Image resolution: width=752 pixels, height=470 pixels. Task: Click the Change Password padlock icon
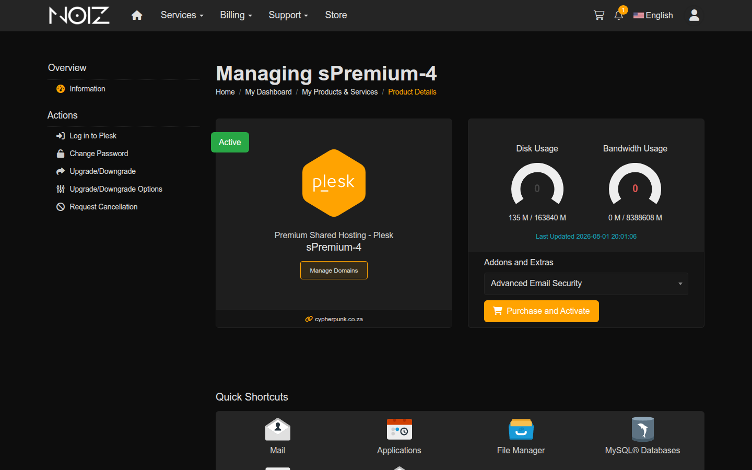pyautogui.click(x=61, y=154)
